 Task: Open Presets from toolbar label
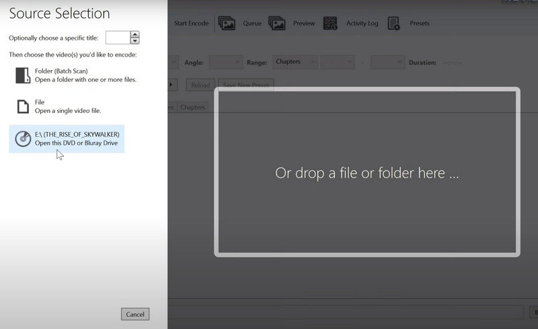pos(419,24)
